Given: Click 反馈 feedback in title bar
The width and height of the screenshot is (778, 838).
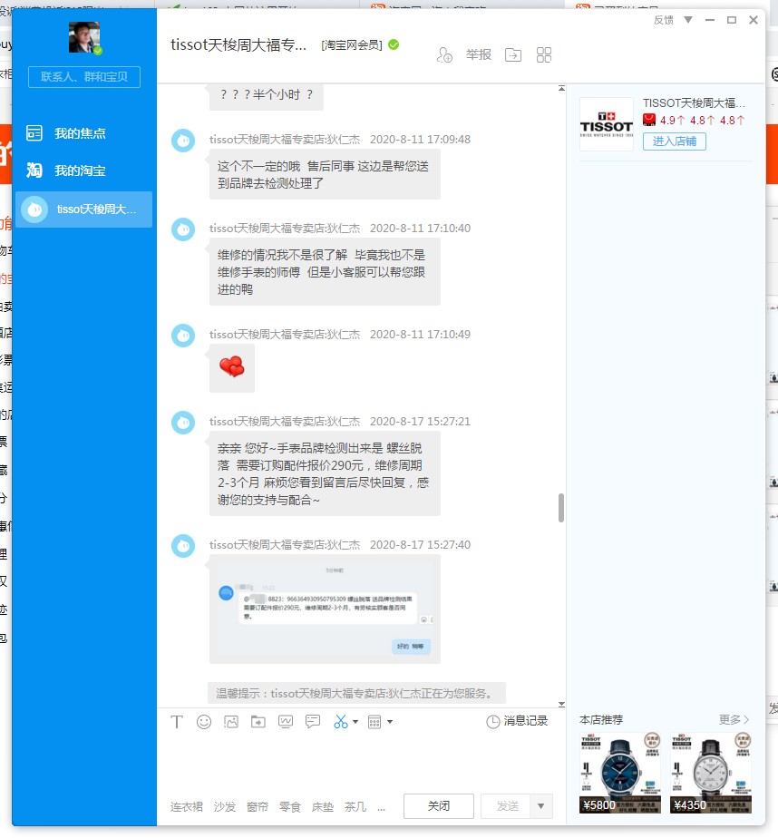Looking at the screenshot, I should coord(664,20).
